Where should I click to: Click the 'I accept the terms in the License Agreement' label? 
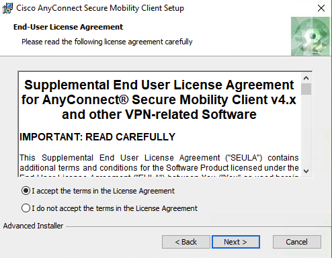pyautogui.click(x=103, y=191)
